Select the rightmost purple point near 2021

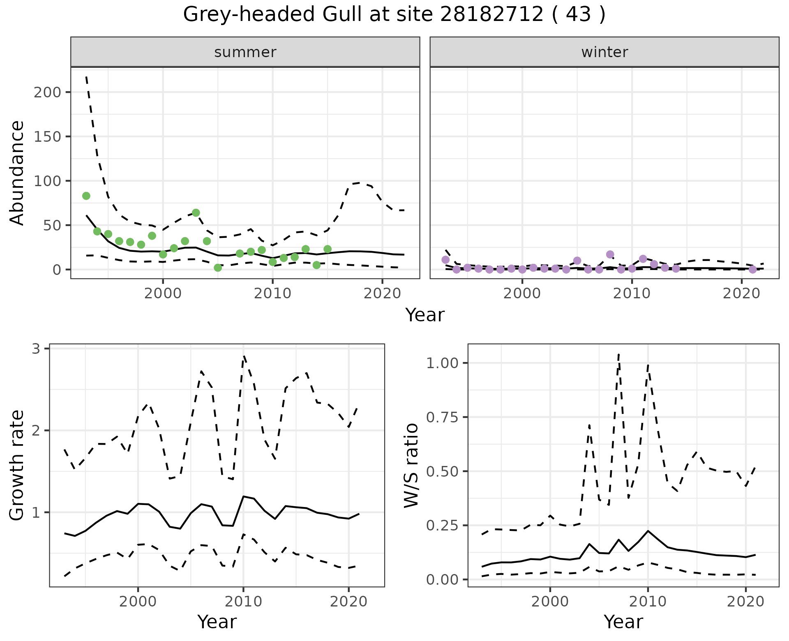752,270
